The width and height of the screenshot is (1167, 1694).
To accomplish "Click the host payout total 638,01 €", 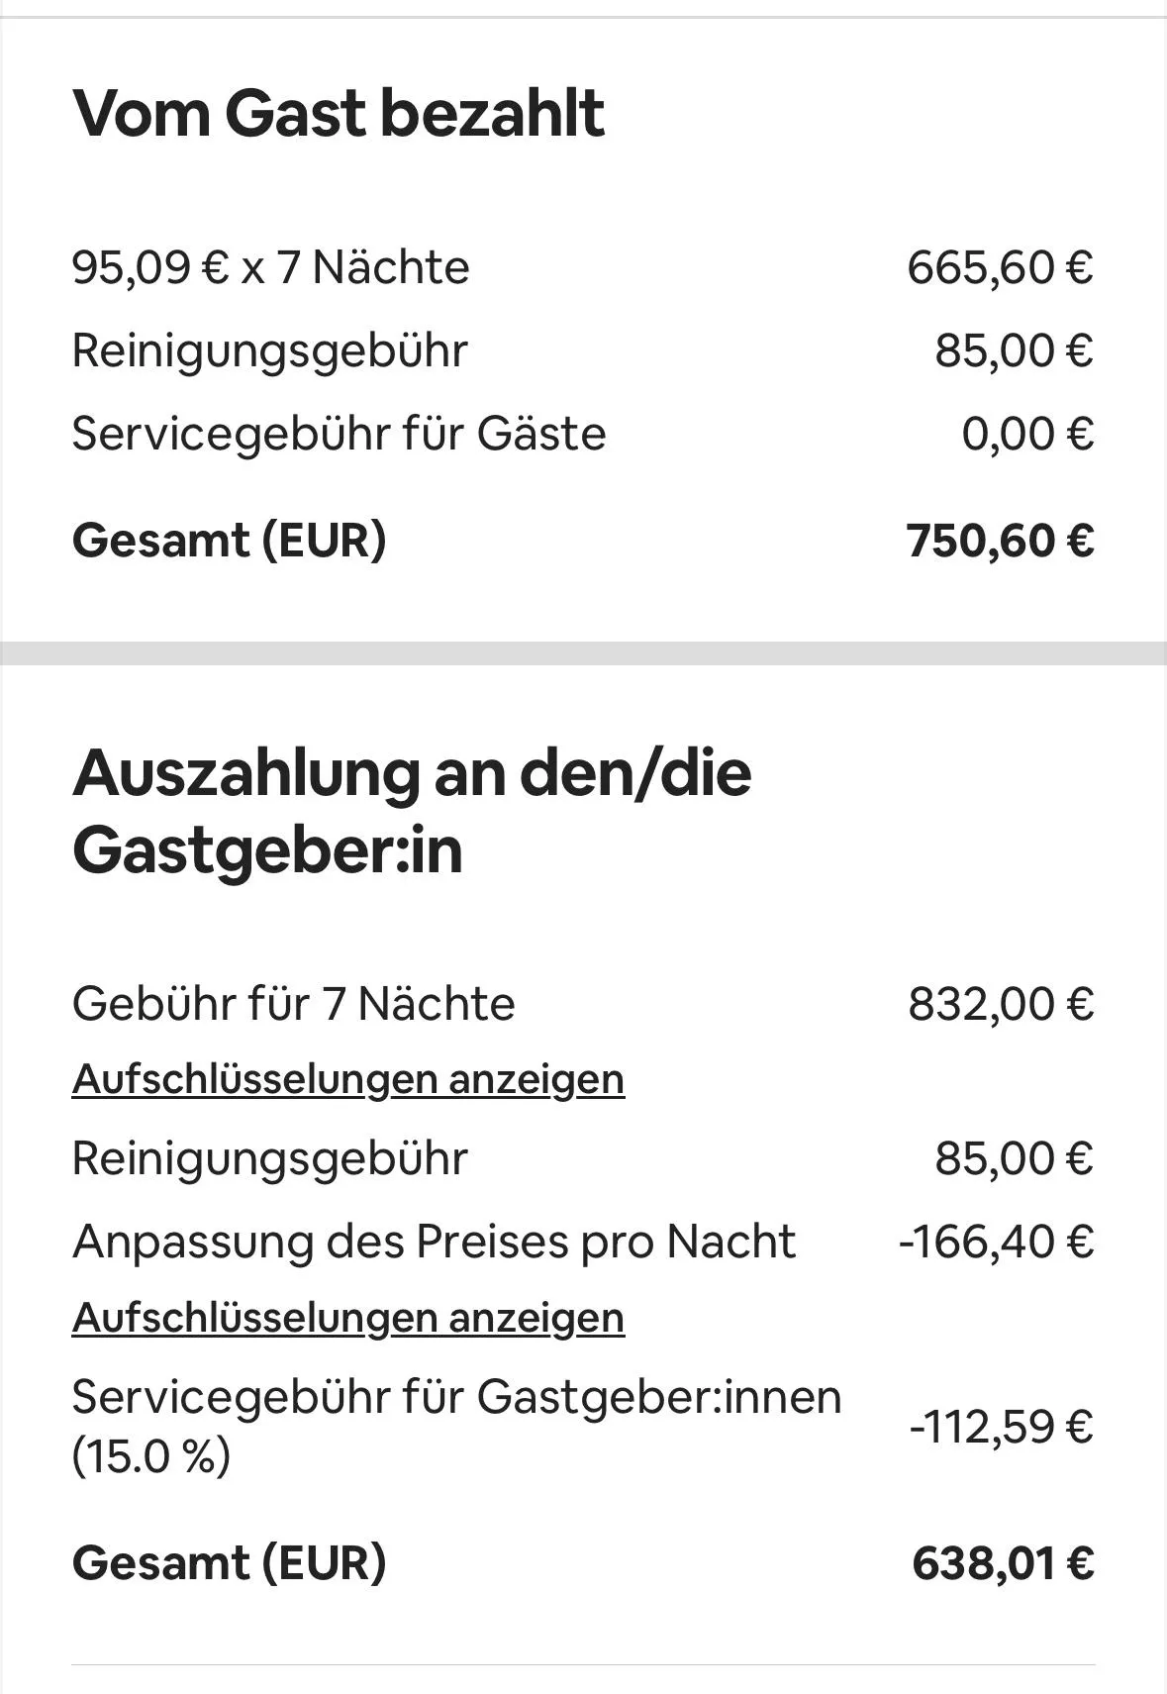I will 1004,1563.
